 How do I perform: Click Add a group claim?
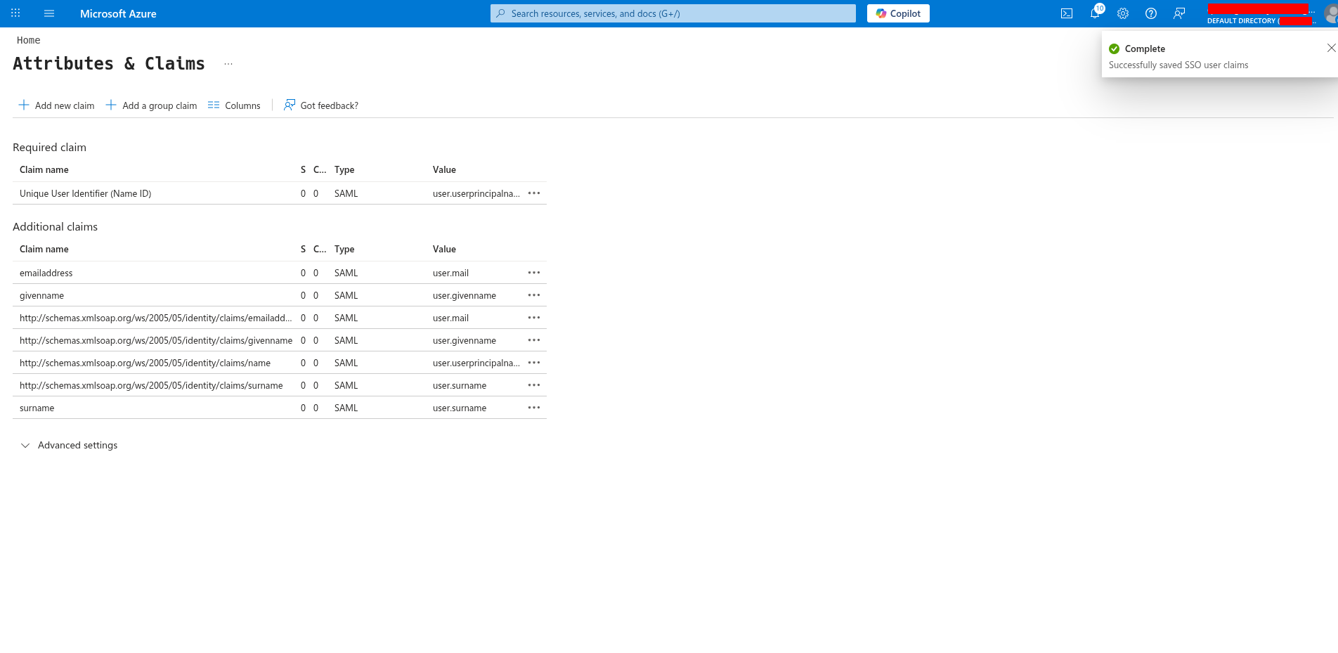(151, 105)
